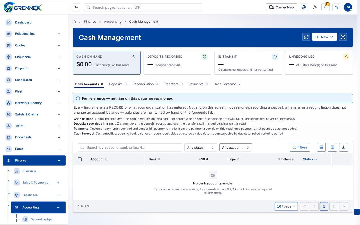Screen dimensions: 360x225
Task: Open the notifications bell
Action: (326, 7)
